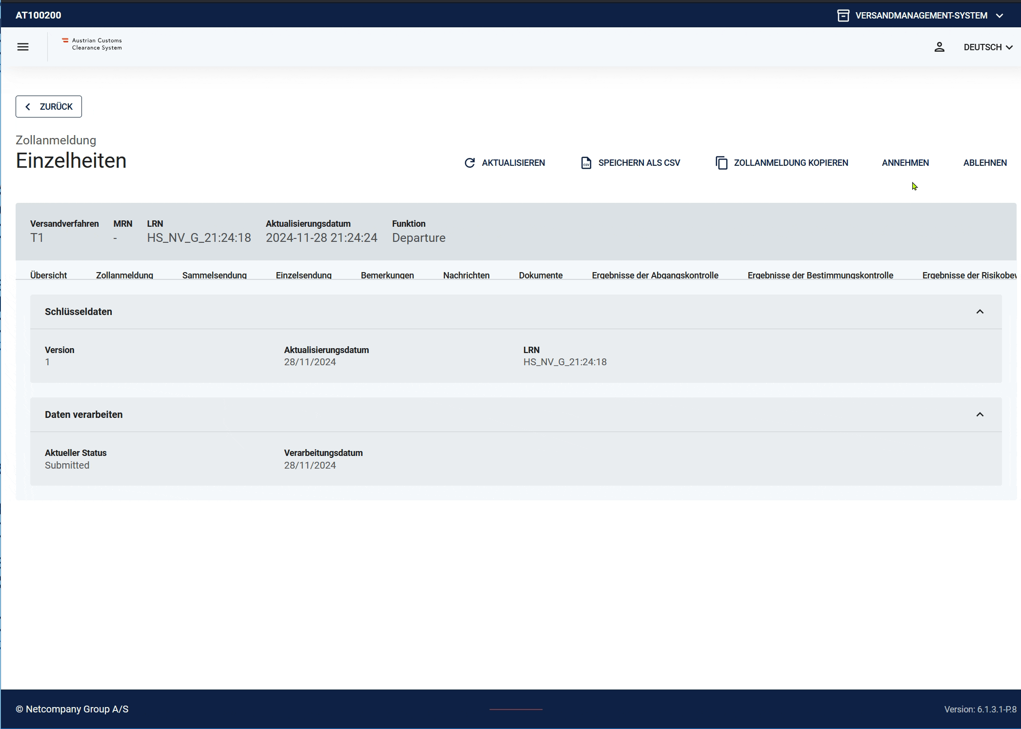1021x729 pixels.
Task: Click the archive icon beside Versandmanagement-System
Action: 843,16
